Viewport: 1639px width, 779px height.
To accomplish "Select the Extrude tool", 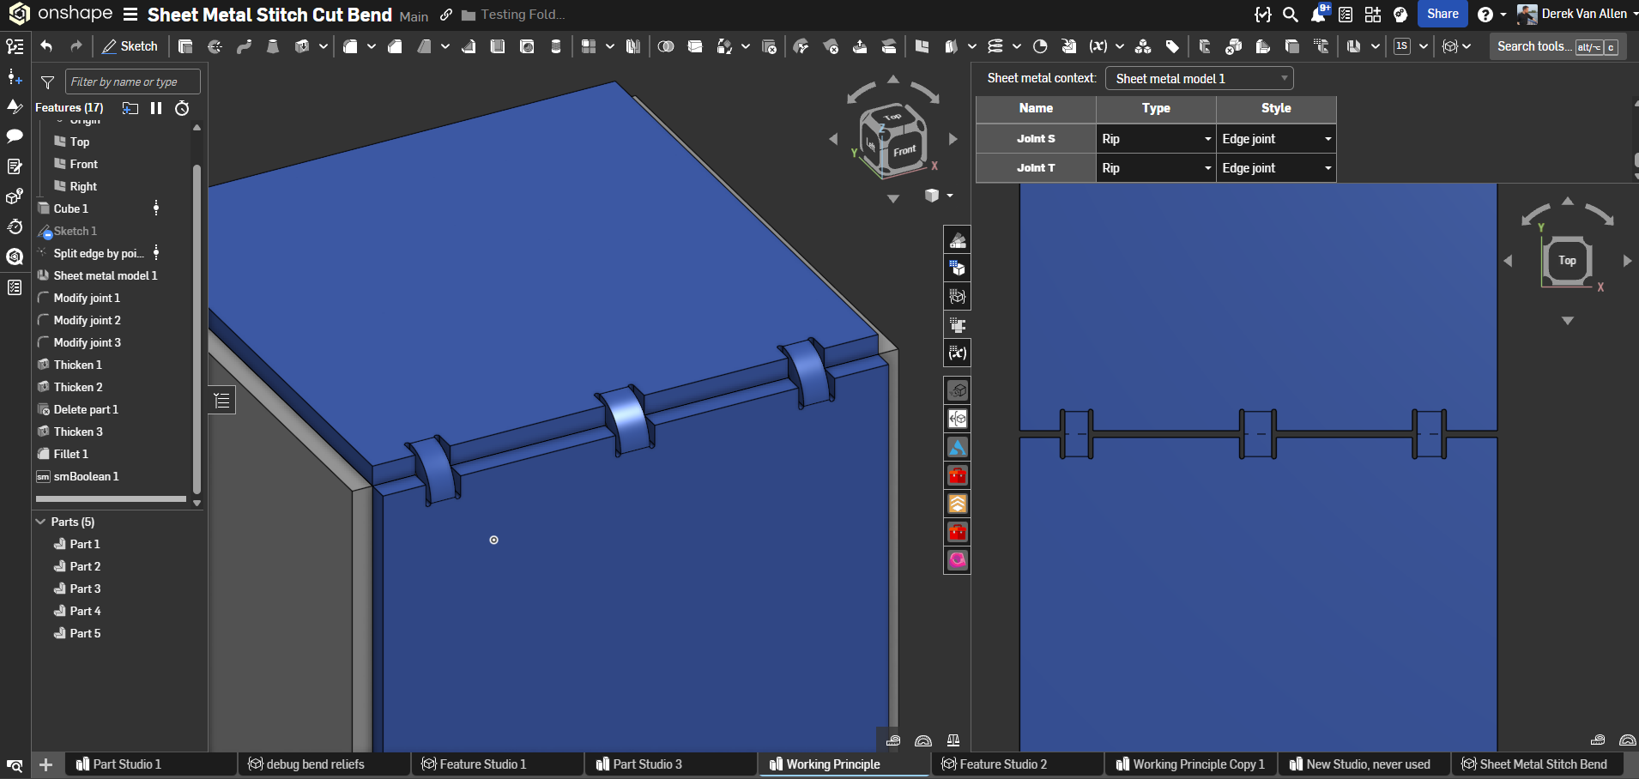I will pos(185,46).
